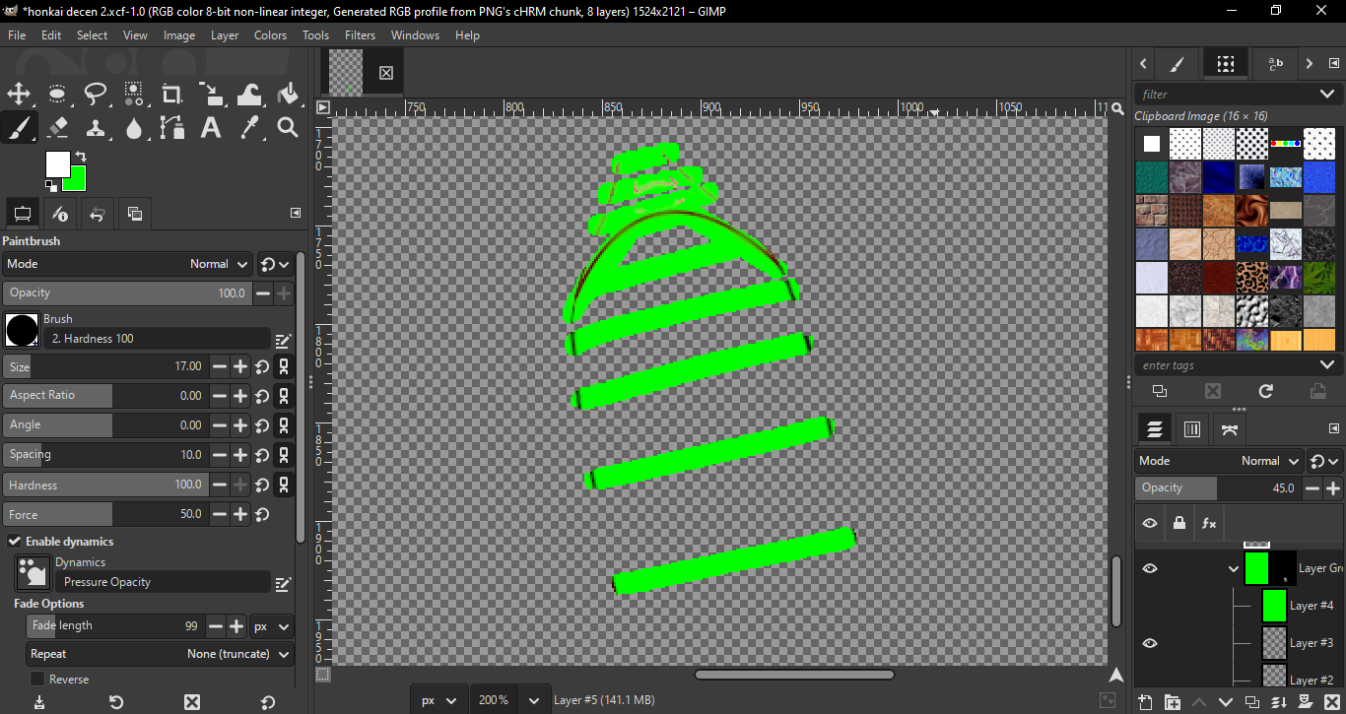Screen dimensions: 1346x714
Task: Save tool preset icon at bottom left
Action: (x=39, y=702)
